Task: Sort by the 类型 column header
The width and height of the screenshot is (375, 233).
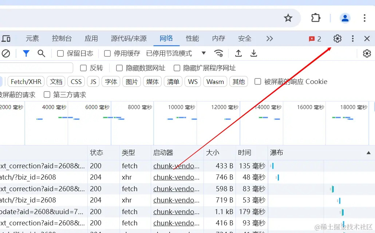Action: coord(135,153)
